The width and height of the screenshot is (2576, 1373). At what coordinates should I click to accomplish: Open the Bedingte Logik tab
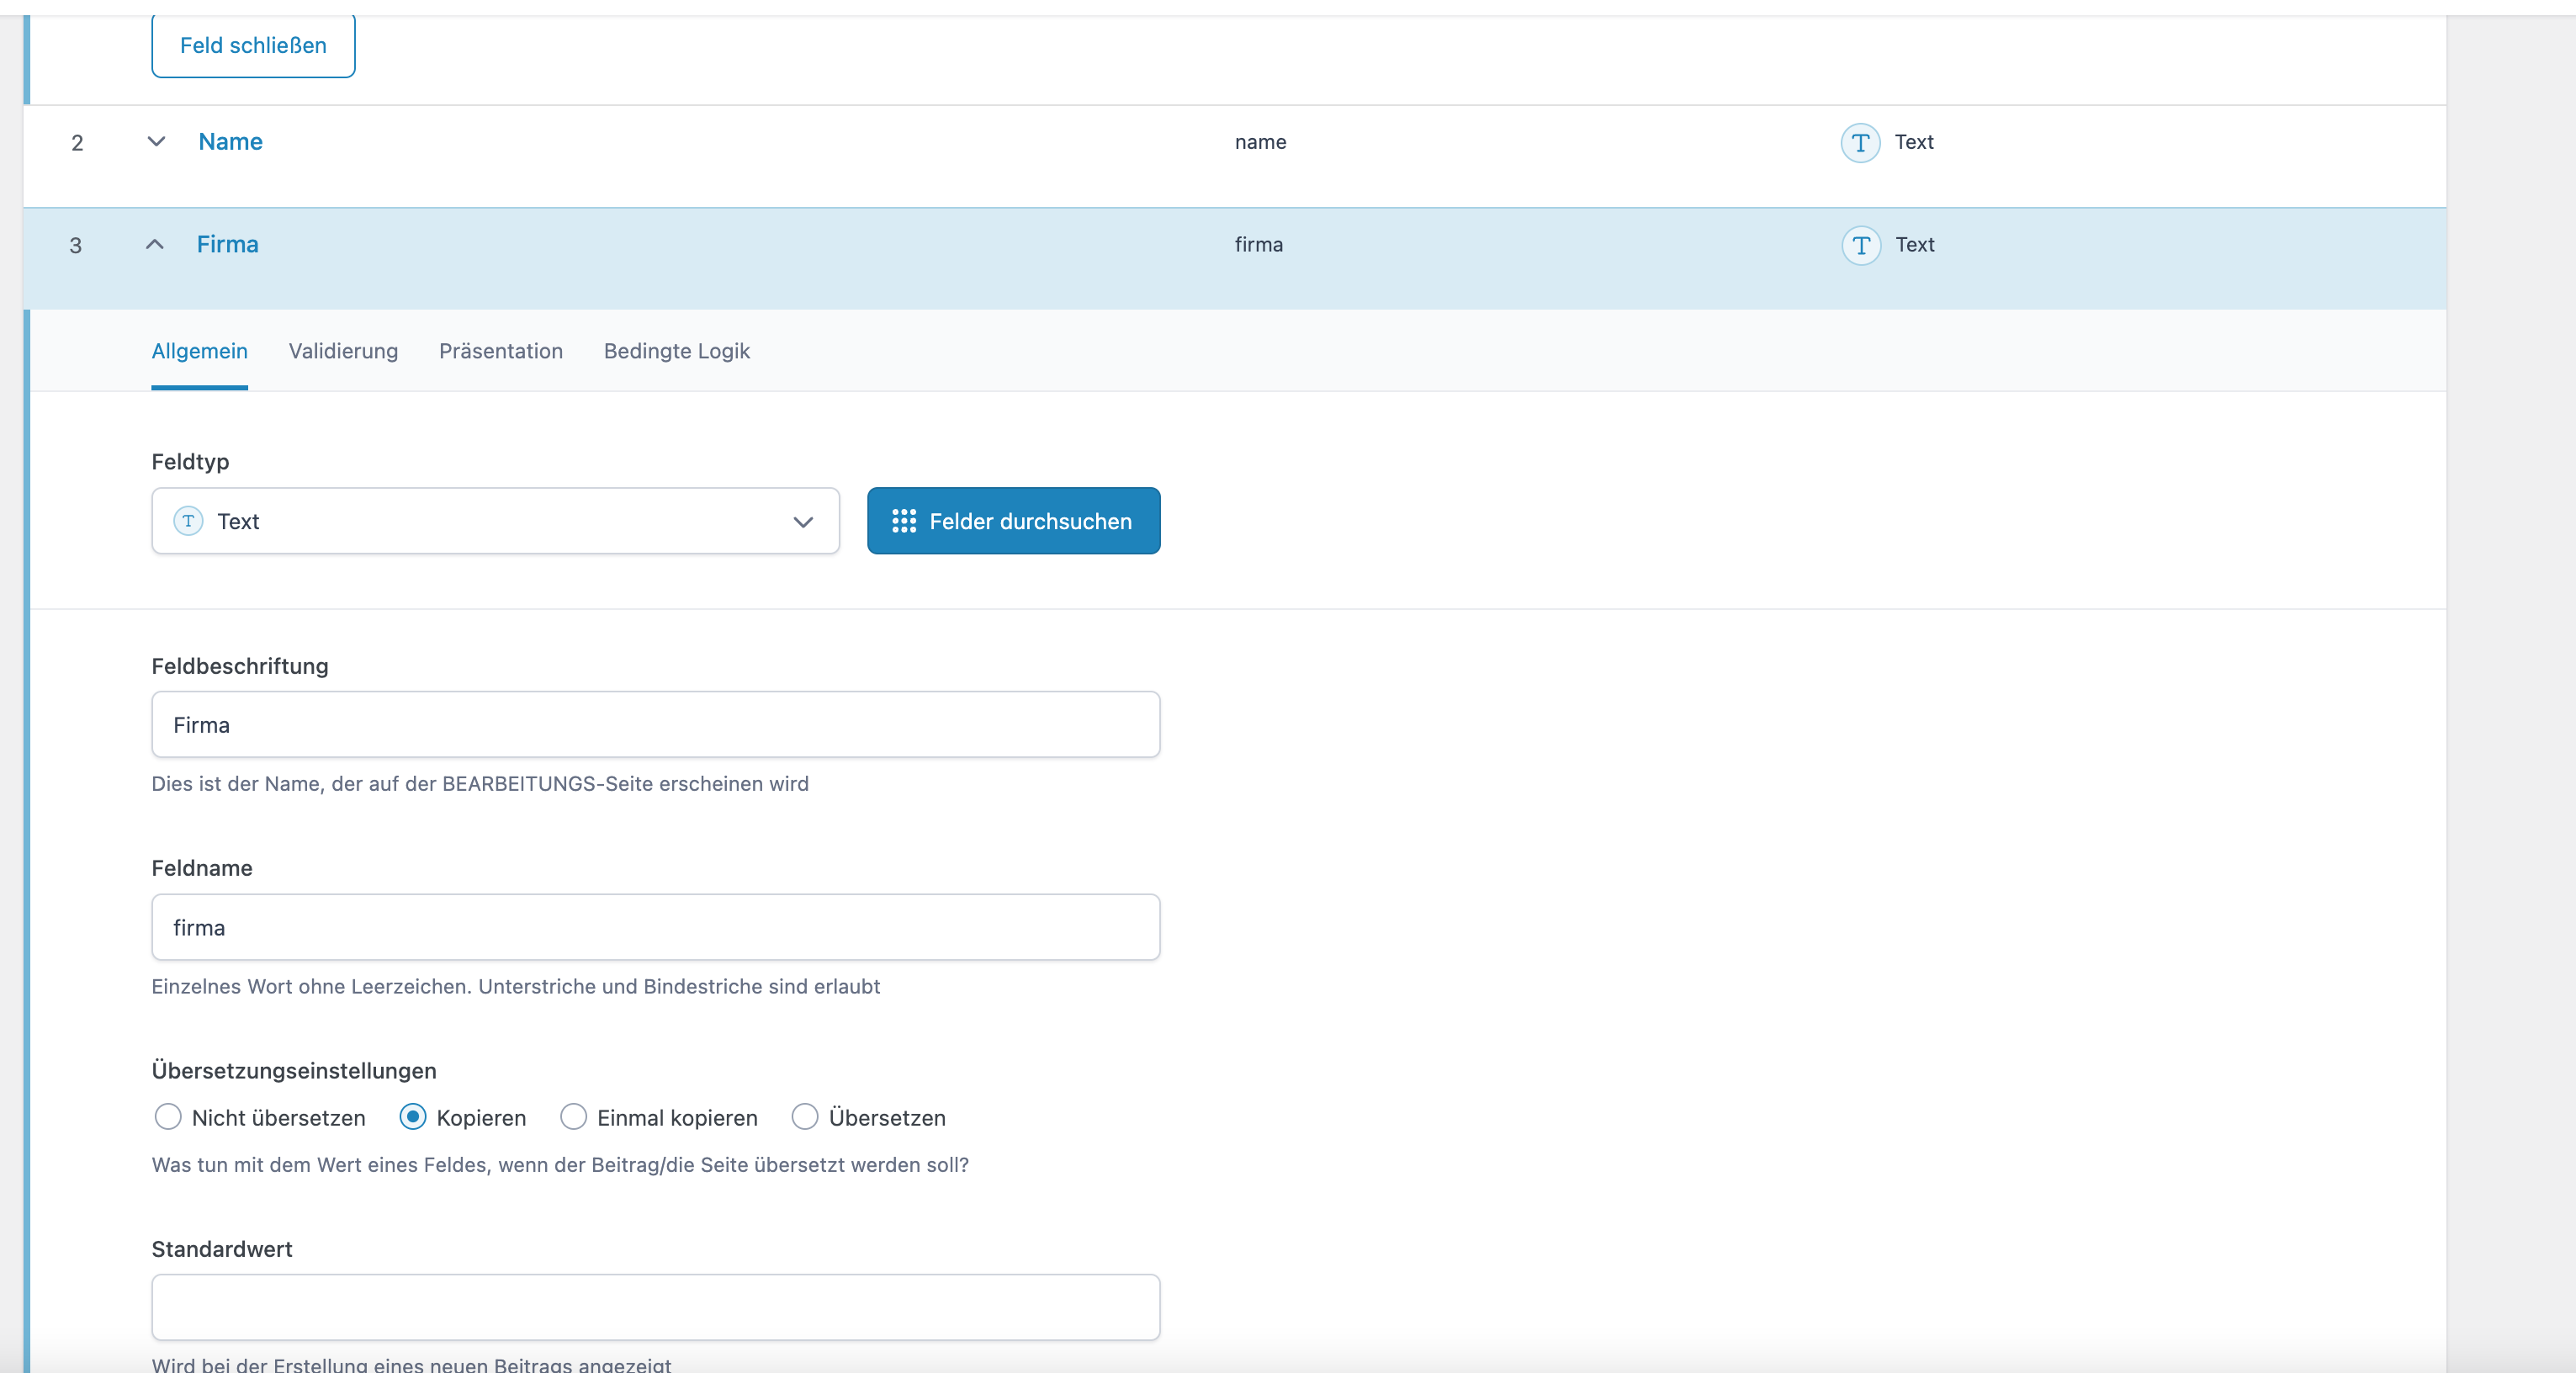(677, 351)
